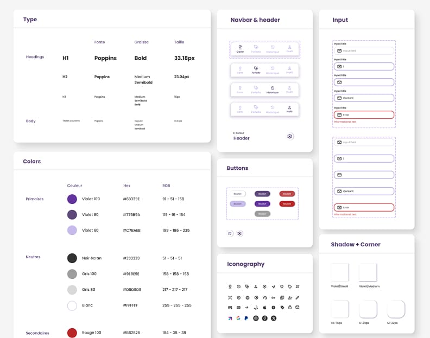Click the bright red Bouton in second row
The height and width of the screenshot is (338, 430).
287,204
